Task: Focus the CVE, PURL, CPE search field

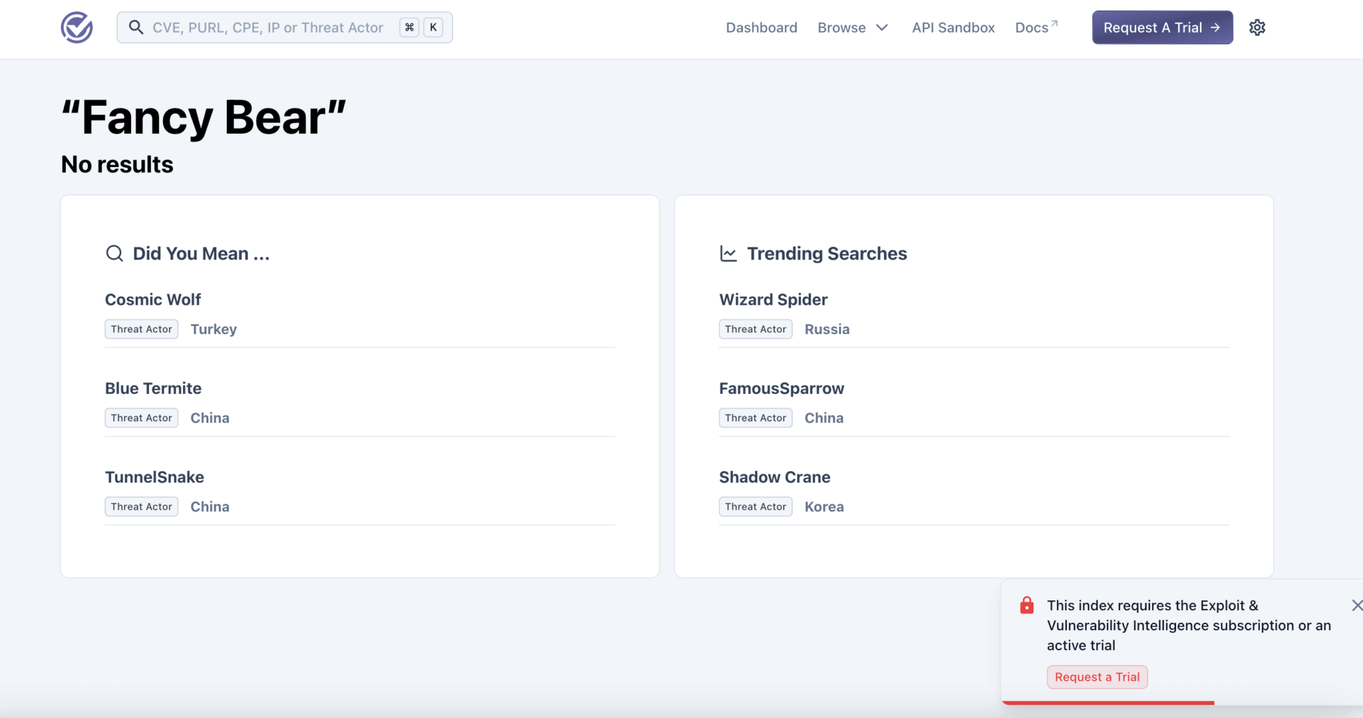Action: click(x=268, y=28)
